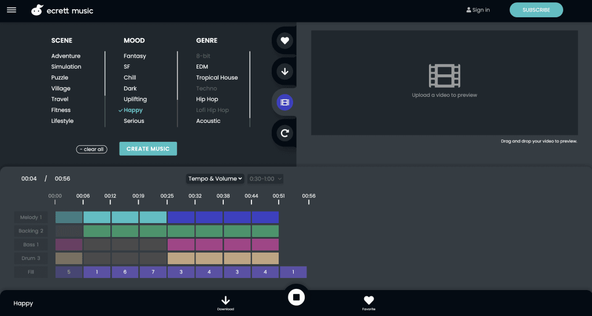Click the Favorite heart in bottom bar
592x316 pixels.
coord(368,302)
